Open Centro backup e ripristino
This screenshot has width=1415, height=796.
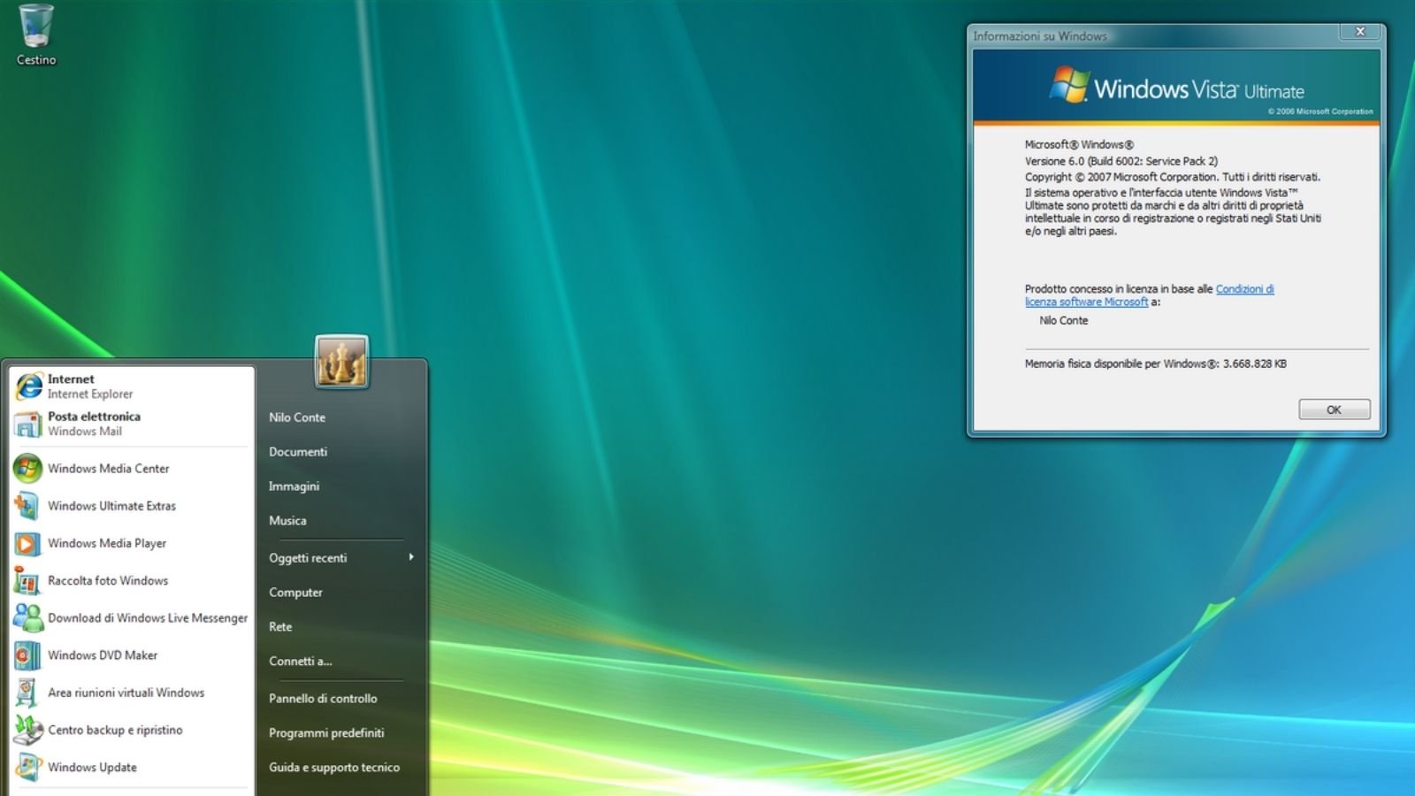tap(132, 730)
